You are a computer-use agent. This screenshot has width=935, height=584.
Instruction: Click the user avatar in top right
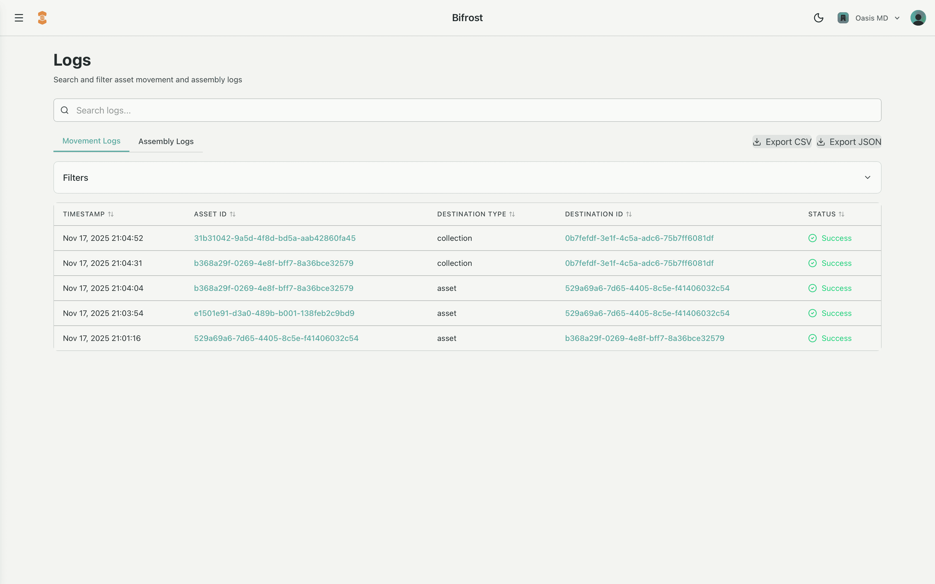pyautogui.click(x=918, y=17)
